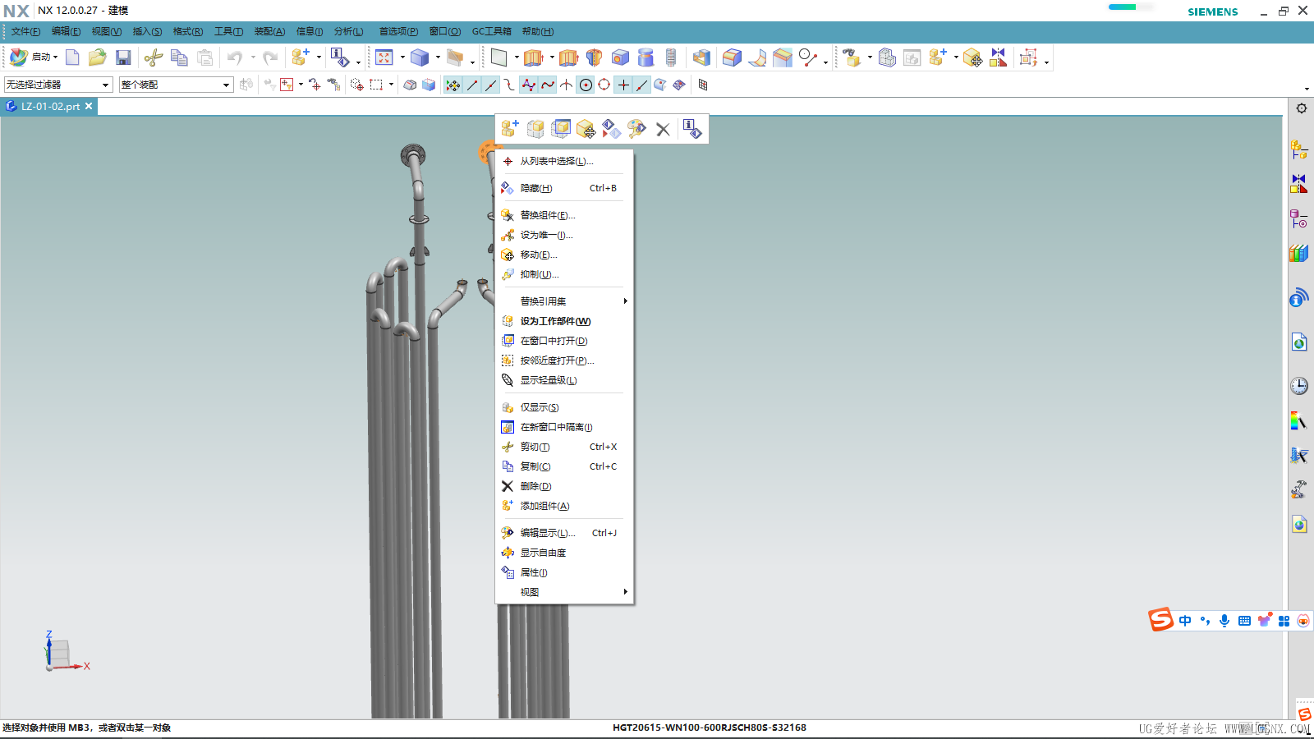Toggle Mid Point snap option
This screenshot has width=1314, height=739.
(491, 85)
